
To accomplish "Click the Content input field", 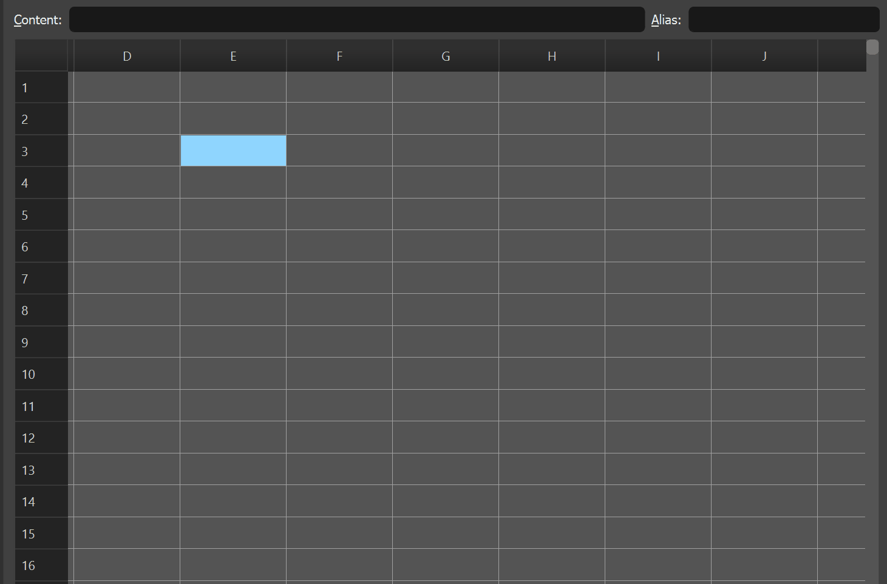I will pos(357,19).
